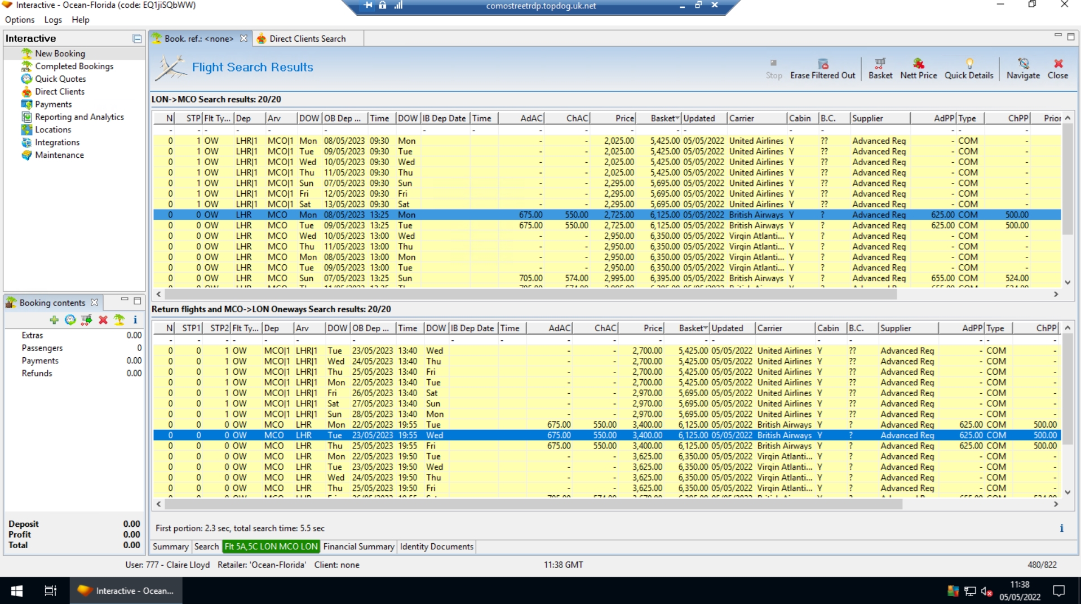Click the clock icon in Booking contents toolbar
The image size is (1081, 604).
pyautogui.click(x=70, y=320)
